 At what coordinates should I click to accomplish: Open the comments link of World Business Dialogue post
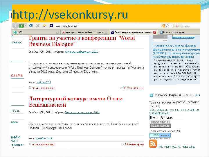pyautogui.click(x=134, y=88)
